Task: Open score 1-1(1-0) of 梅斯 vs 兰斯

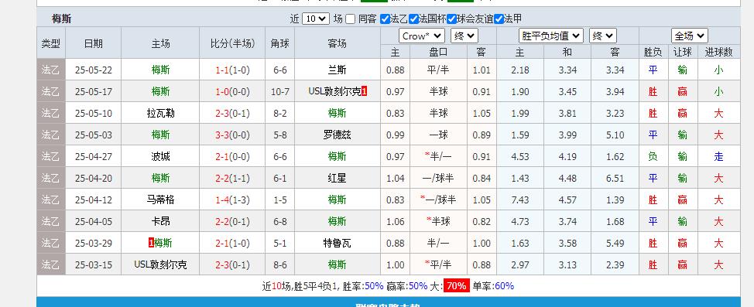Action: tap(232, 70)
